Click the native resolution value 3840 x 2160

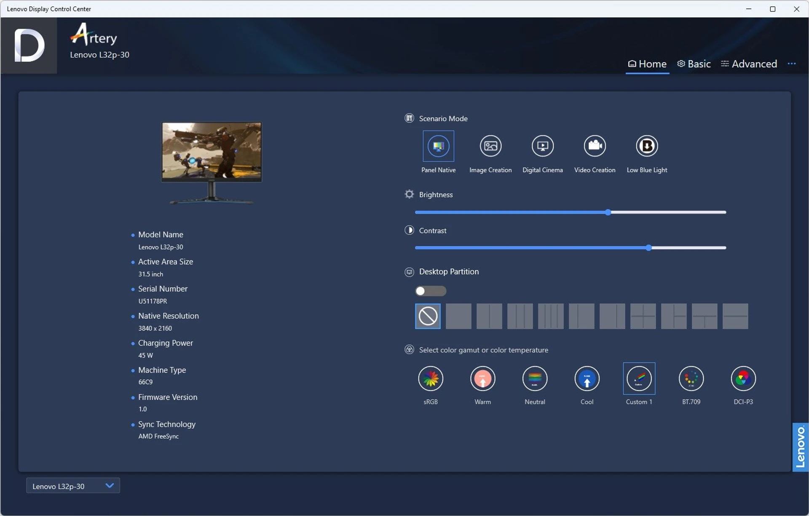155,328
